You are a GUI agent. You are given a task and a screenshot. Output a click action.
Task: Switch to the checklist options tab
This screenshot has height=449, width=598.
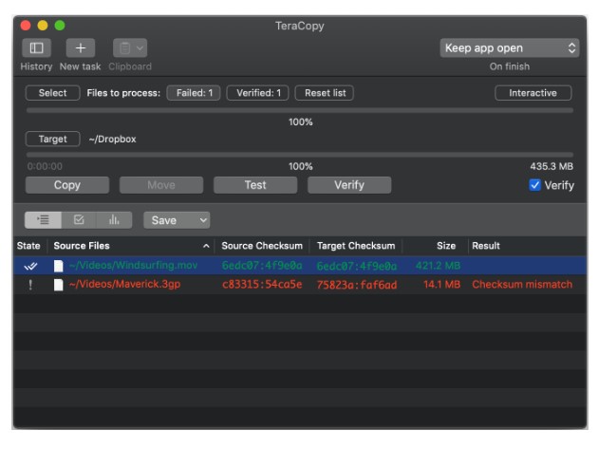coord(79,220)
